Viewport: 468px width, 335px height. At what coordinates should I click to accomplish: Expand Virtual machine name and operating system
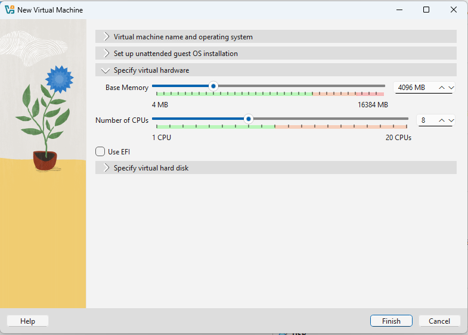click(107, 37)
